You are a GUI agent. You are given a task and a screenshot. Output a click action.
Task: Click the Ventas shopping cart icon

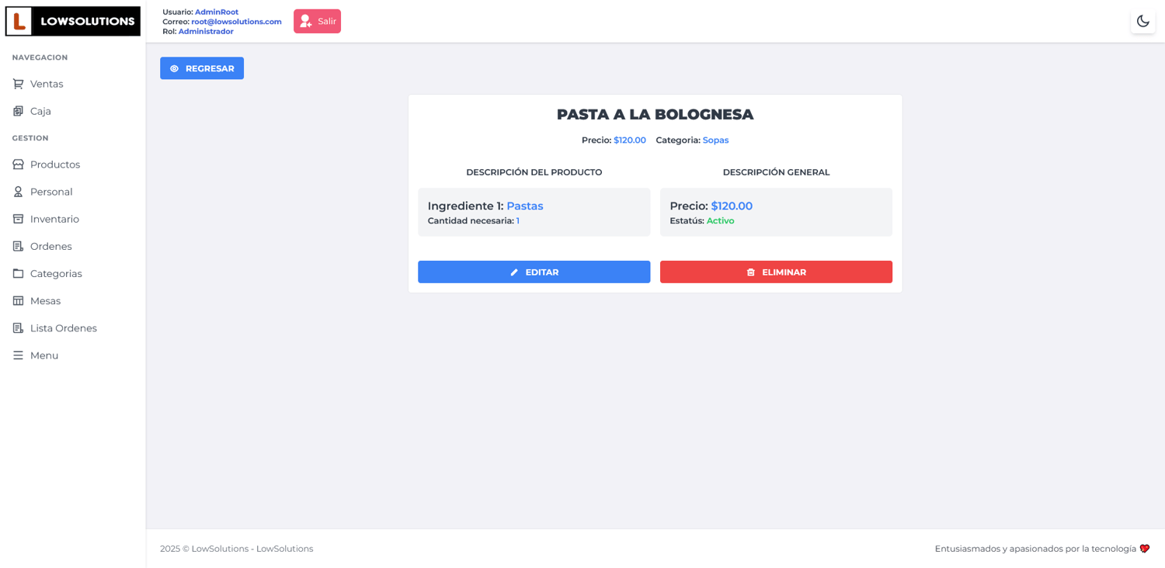click(x=18, y=84)
